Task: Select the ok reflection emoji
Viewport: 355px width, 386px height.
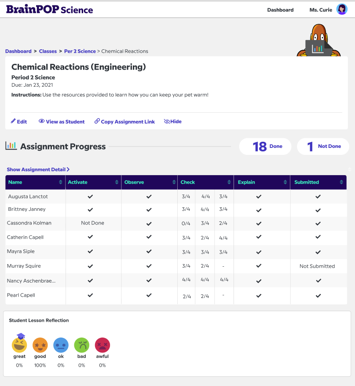Action: 61,345
